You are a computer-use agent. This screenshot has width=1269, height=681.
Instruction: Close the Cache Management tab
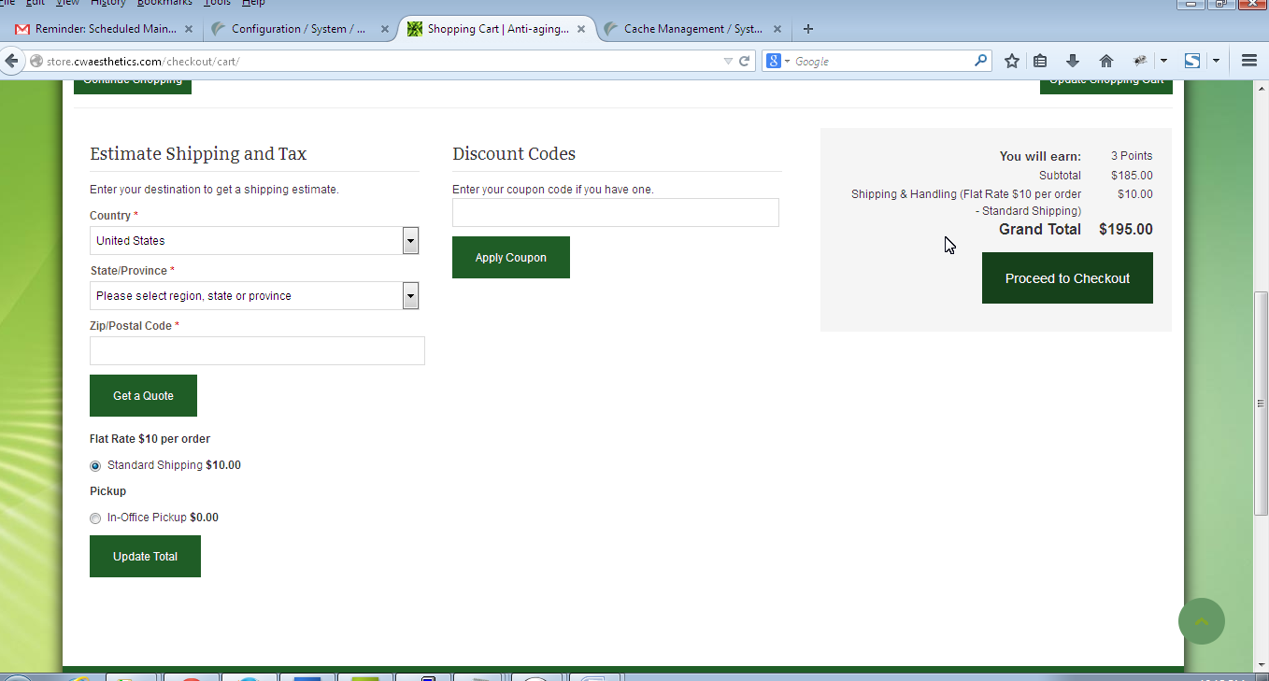pos(777,29)
